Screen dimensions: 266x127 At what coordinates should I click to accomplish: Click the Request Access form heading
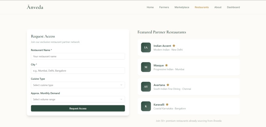pyautogui.click(x=43, y=36)
